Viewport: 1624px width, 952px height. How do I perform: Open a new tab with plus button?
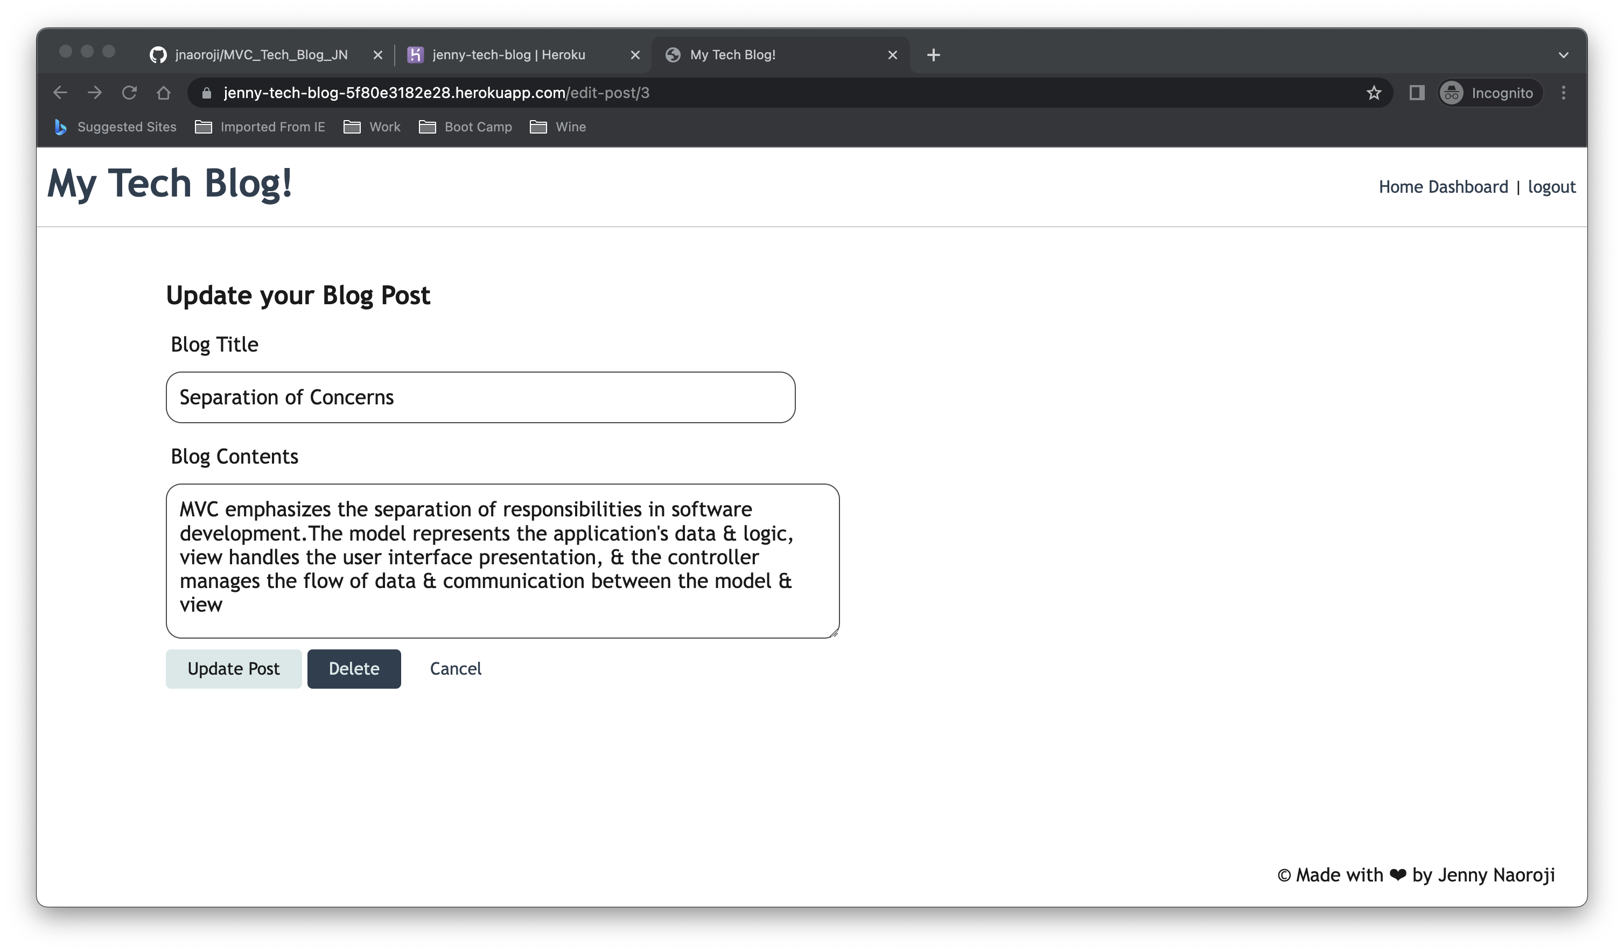click(x=933, y=55)
